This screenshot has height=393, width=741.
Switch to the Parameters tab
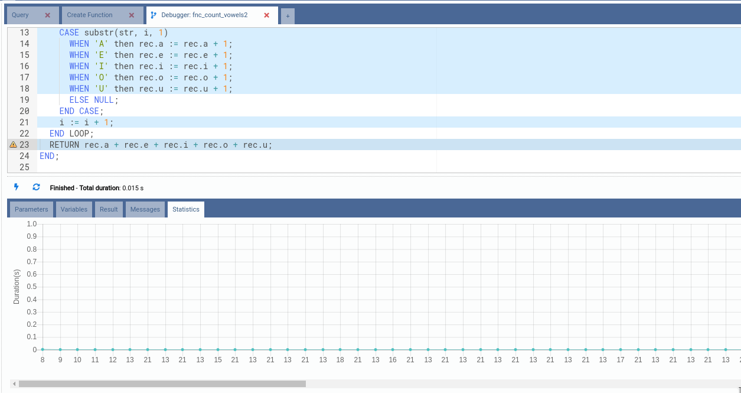(31, 209)
